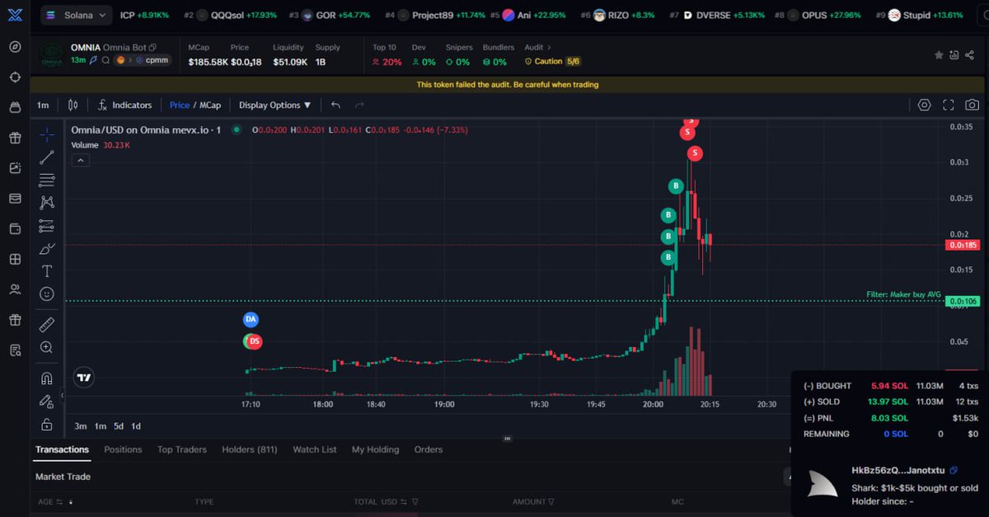Open the crosshair sniper sidebar icon
The height and width of the screenshot is (517, 989).
point(15,77)
